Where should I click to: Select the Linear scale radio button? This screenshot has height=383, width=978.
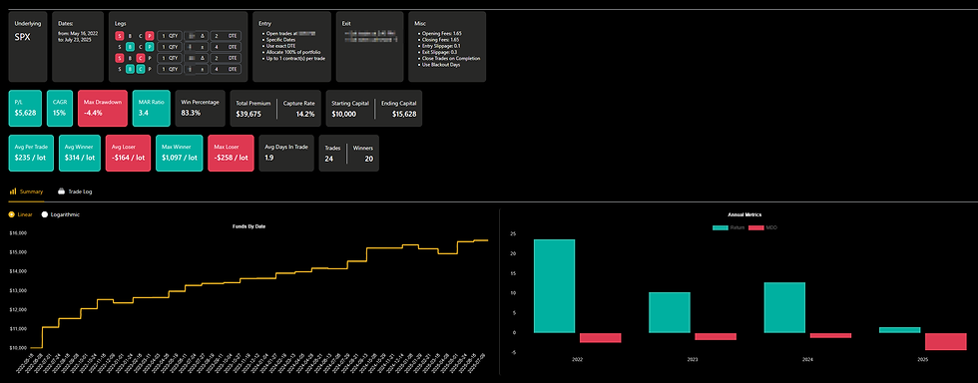pos(12,214)
